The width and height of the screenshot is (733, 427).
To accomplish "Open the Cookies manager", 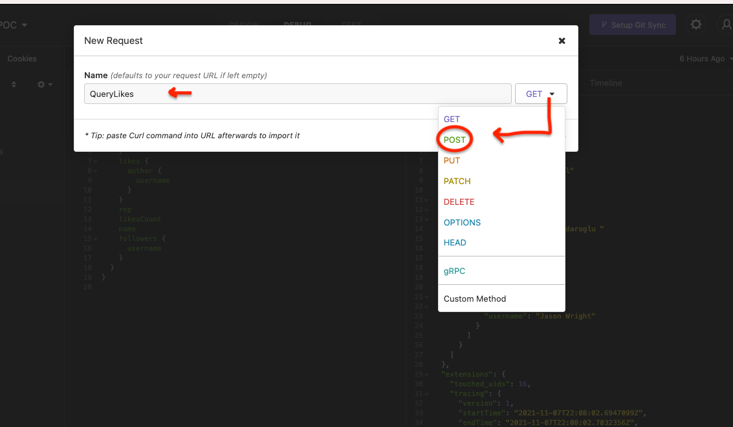I will 22,58.
